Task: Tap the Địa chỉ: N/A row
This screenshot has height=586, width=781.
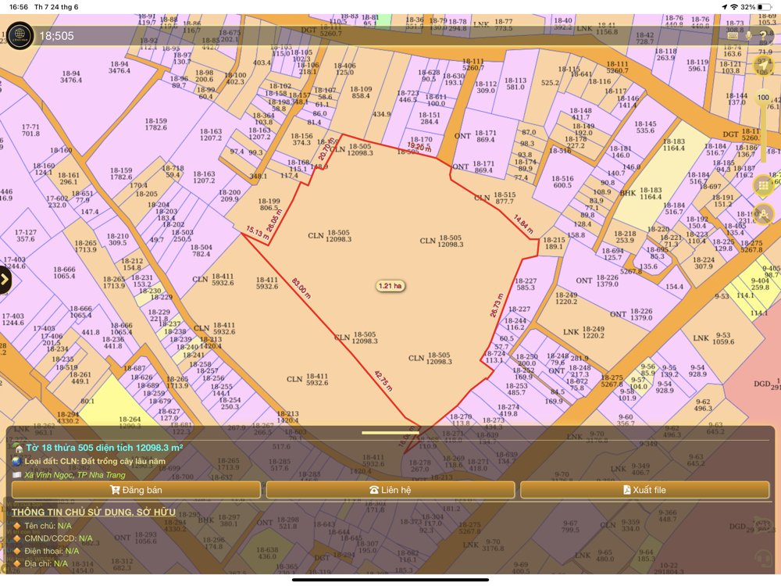Action: pyautogui.click(x=46, y=563)
